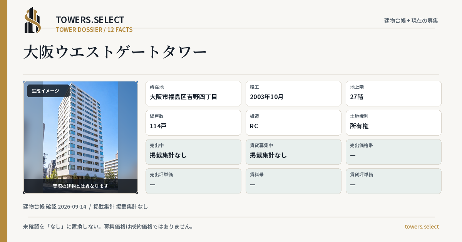Click the 賃貸坪単価 card

393,181
